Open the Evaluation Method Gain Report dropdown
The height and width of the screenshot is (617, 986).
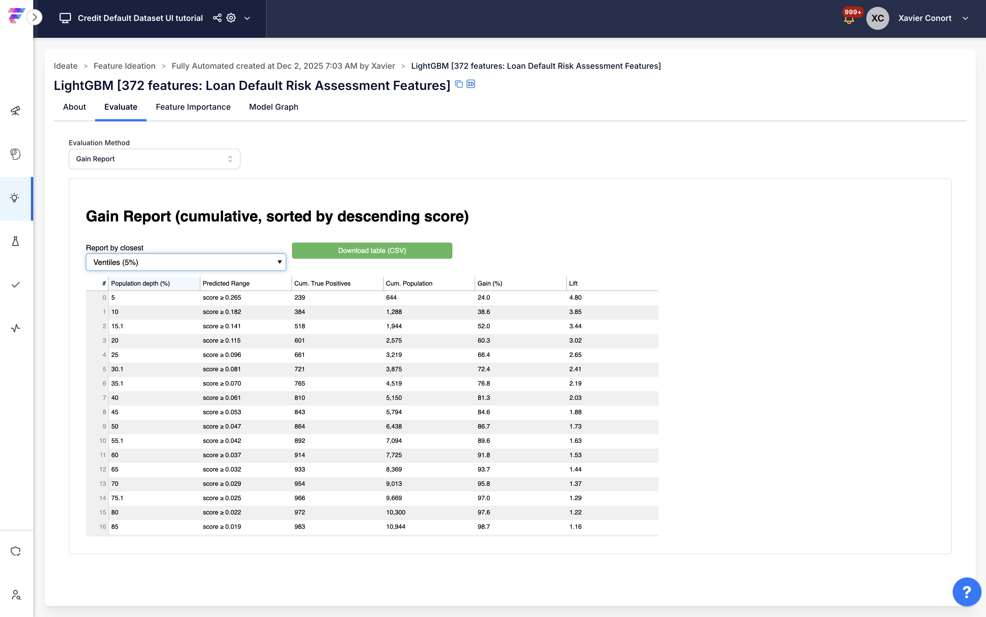click(154, 159)
